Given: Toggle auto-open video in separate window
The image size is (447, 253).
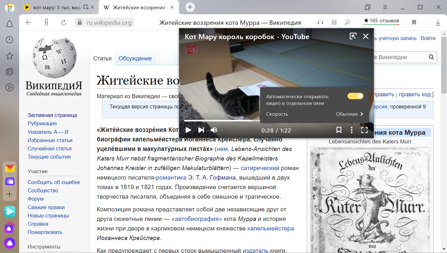Looking at the screenshot, I should click(x=355, y=96).
